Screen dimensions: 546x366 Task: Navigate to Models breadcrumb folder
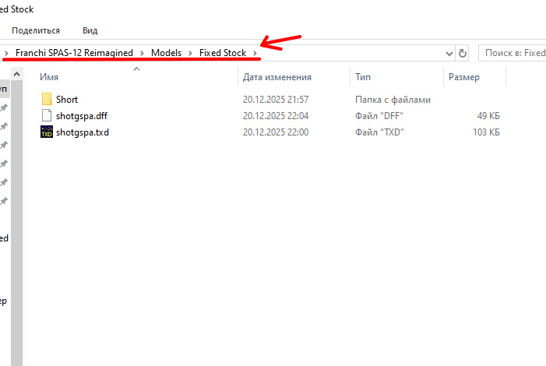165,53
